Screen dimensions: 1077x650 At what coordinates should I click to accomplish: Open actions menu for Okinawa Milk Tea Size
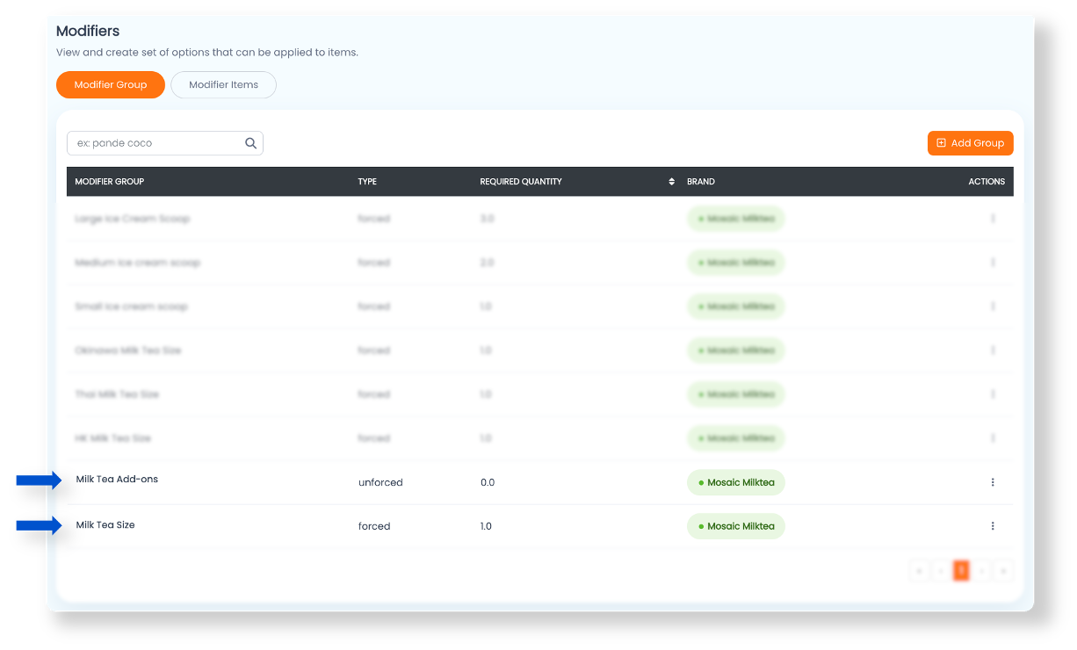(993, 350)
